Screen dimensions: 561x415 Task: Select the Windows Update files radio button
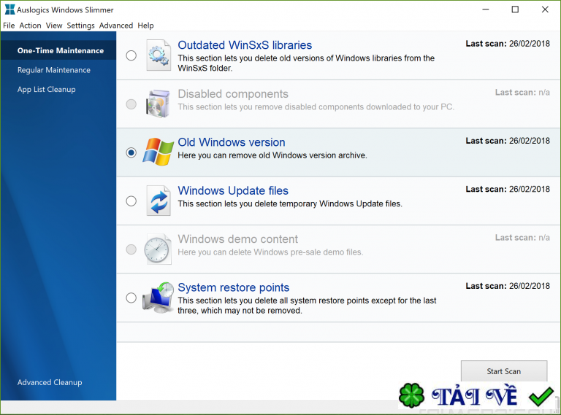pyautogui.click(x=131, y=201)
